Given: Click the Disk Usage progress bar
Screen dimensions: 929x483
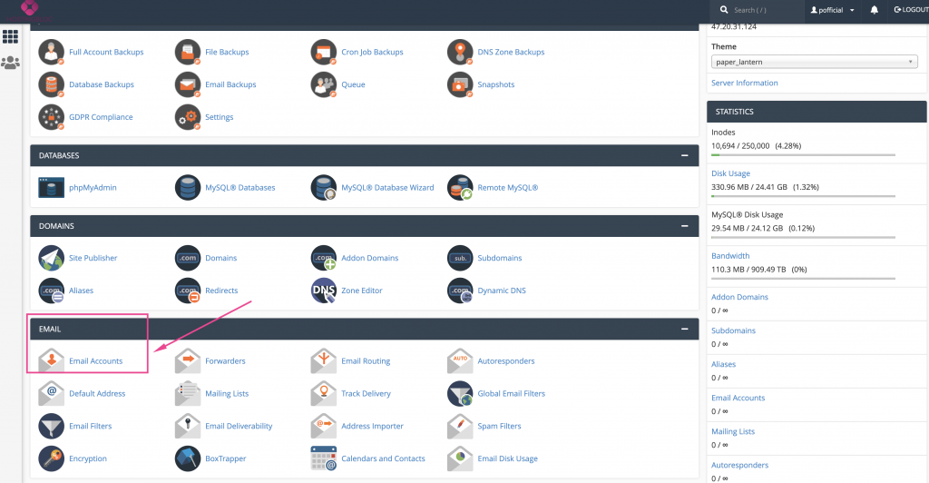Looking at the screenshot, I should pos(803,196).
